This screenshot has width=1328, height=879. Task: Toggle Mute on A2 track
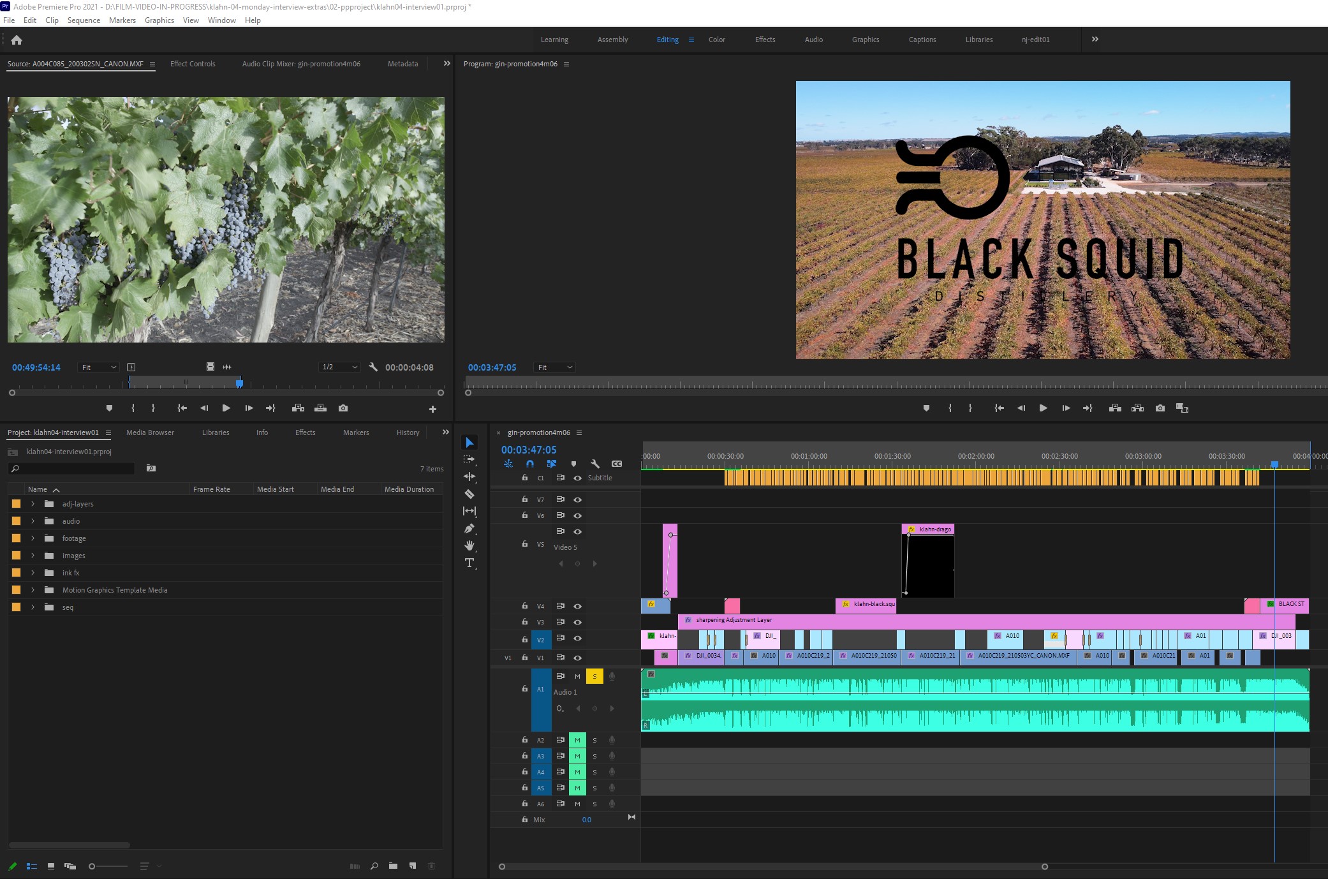click(x=577, y=740)
